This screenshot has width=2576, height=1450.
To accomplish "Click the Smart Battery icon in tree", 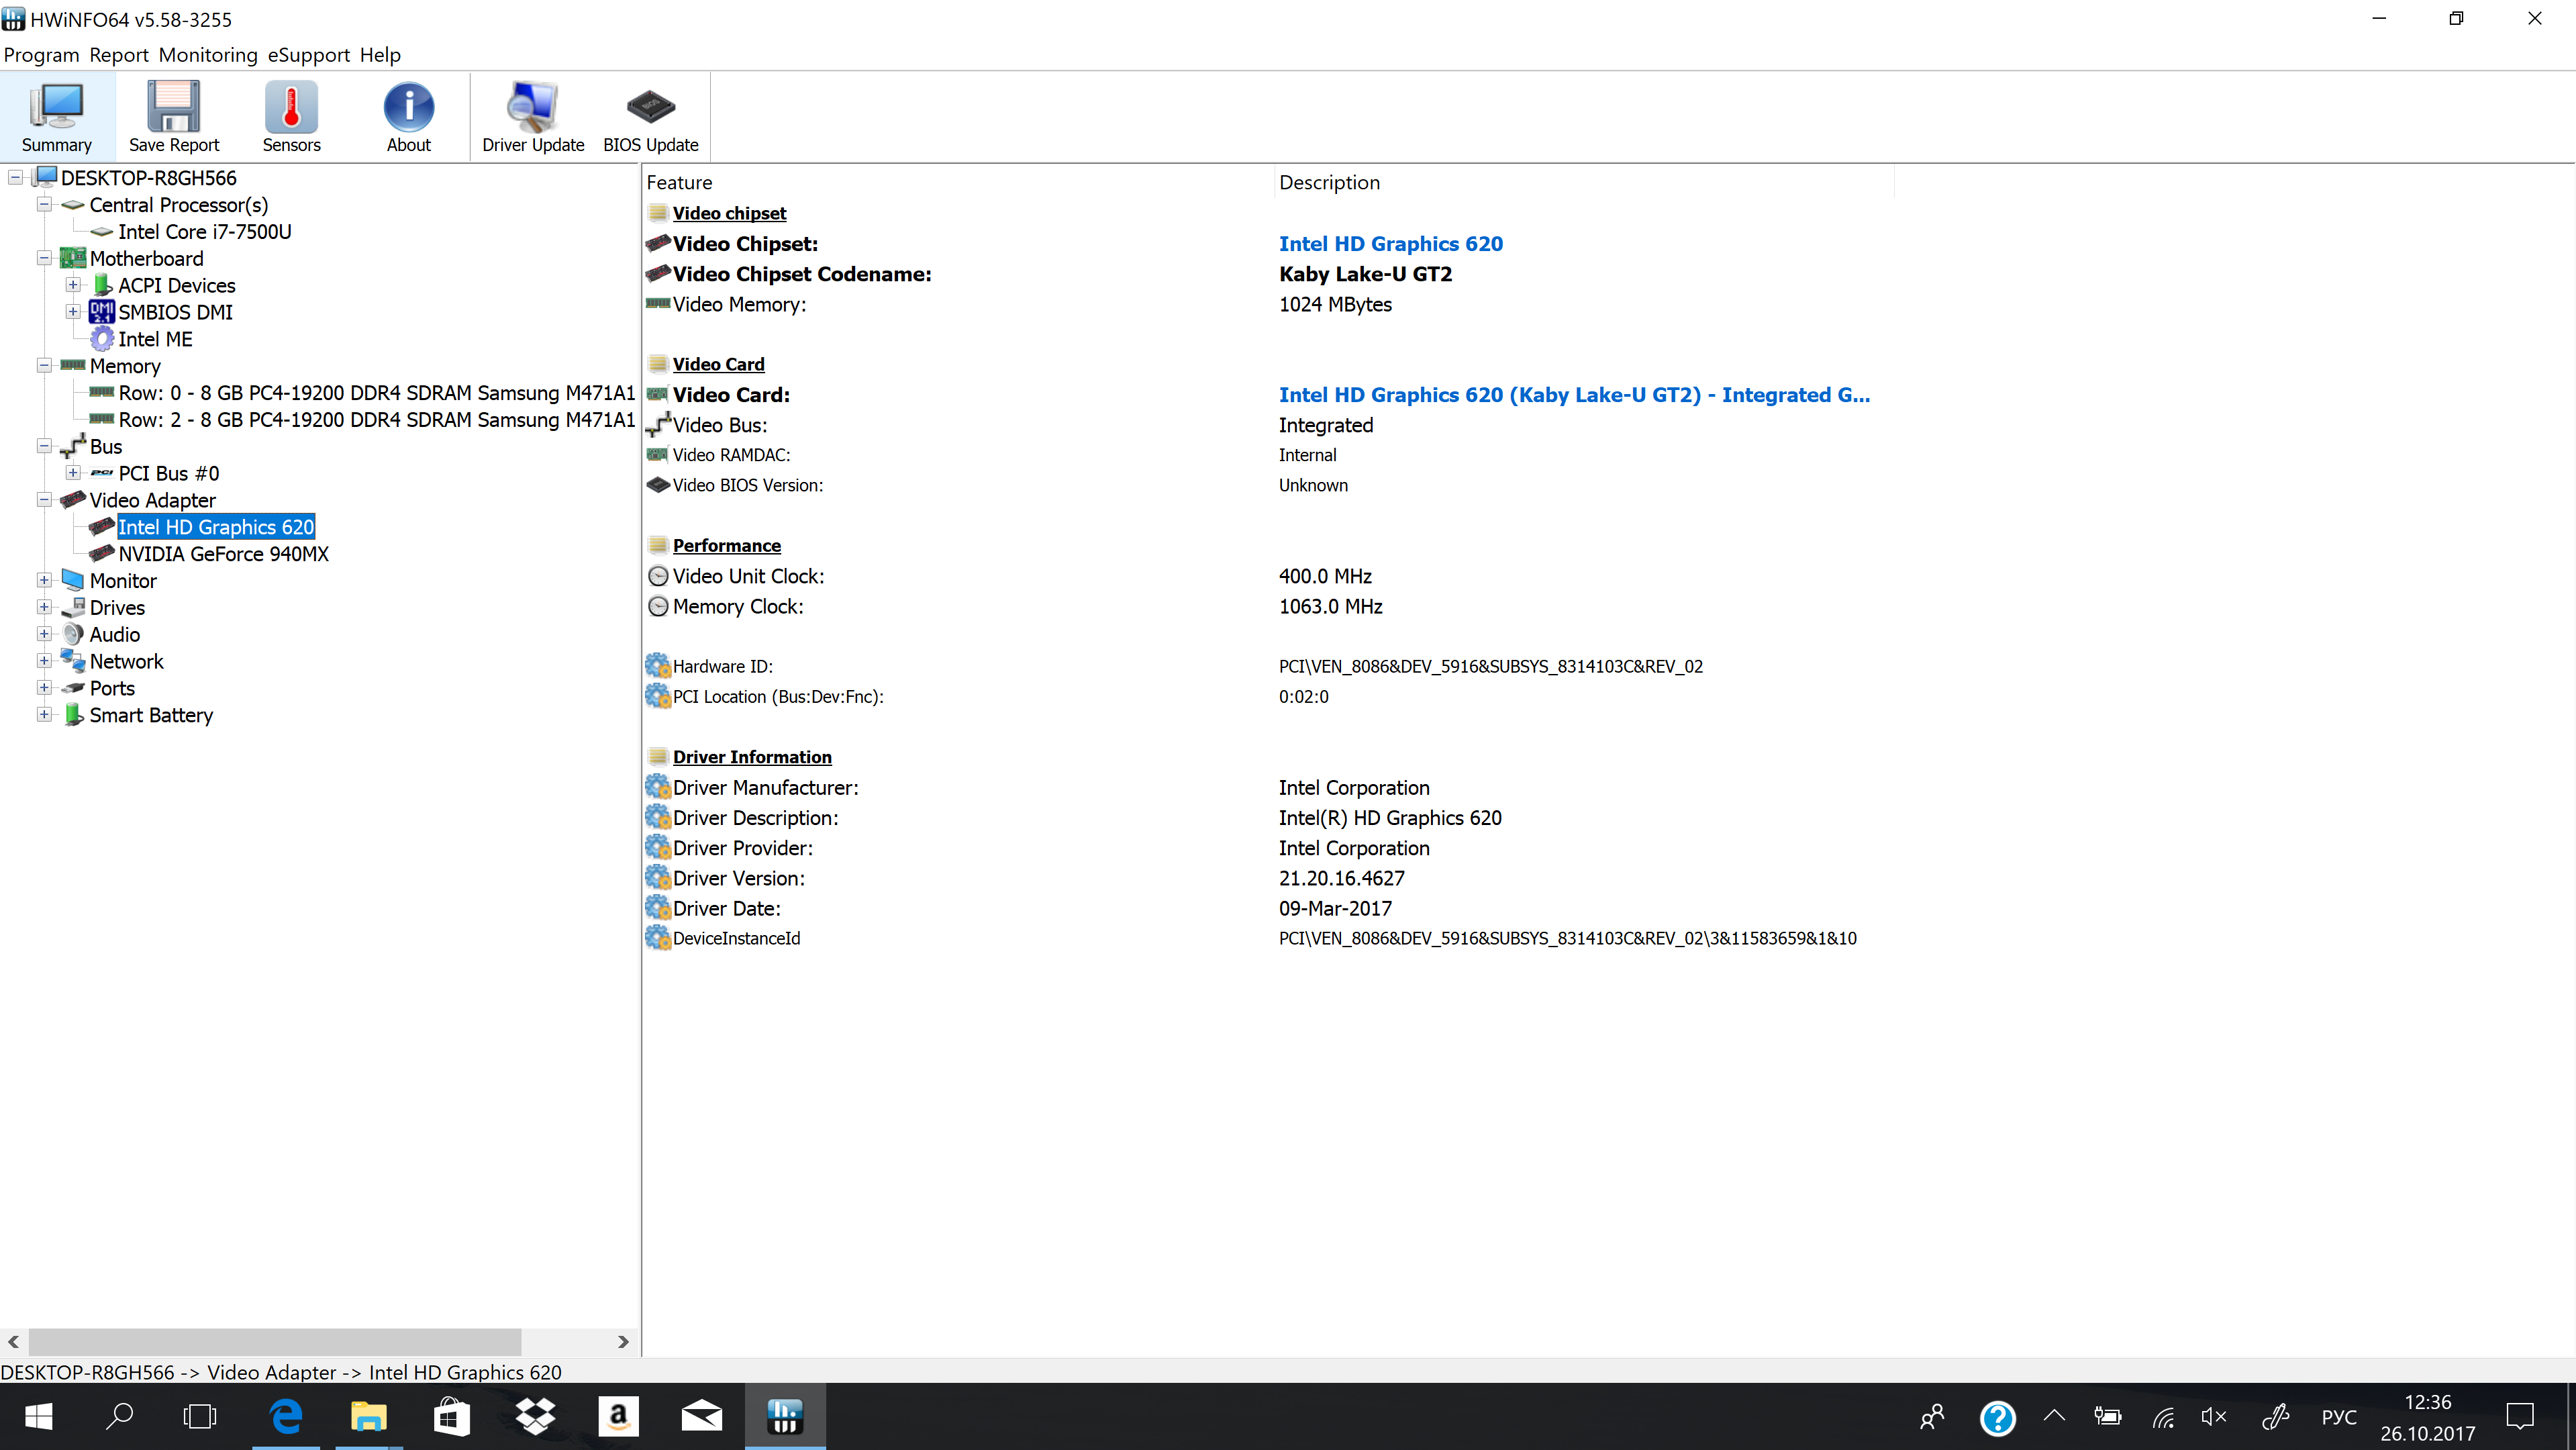I will coord(73,715).
